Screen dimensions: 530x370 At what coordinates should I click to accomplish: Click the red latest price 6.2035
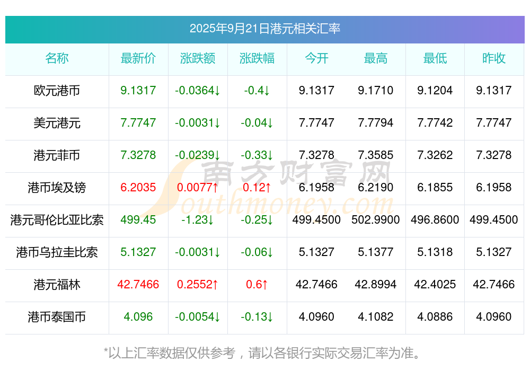point(138,187)
